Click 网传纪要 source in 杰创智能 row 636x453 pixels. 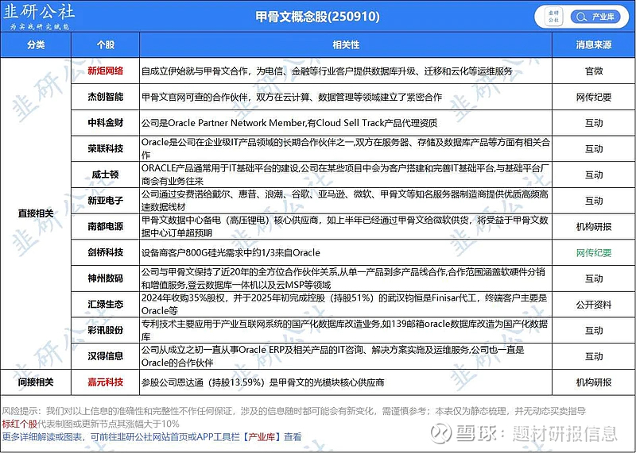[594, 97]
